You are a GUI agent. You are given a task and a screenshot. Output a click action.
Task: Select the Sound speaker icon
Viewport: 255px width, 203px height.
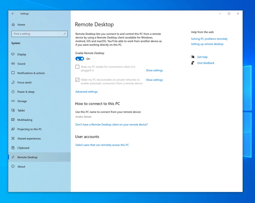click(13, 64)
